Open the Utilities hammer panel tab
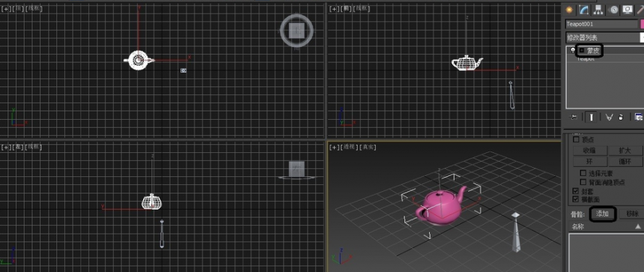Viewport: 644px width, 272px height. (640, 10)
